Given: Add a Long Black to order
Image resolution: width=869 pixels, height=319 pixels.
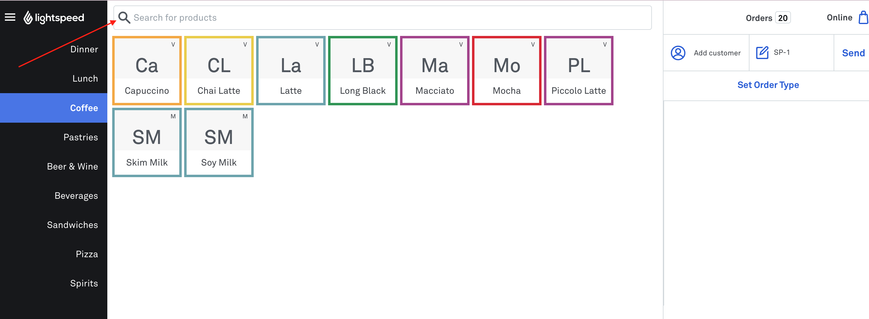Looking at the screenshot, I should [x=363, y=71].
